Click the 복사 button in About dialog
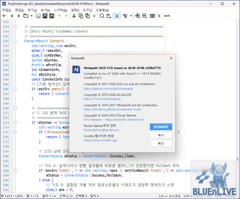The width and height of the screenshot is (240, 199). (x=161, y=135)
